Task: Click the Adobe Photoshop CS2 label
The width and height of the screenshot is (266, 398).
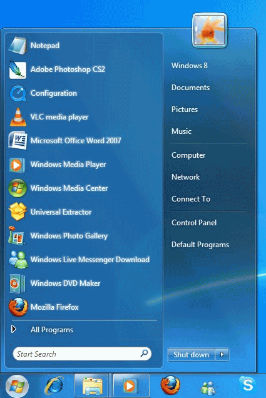Action: tap(68, 69)
